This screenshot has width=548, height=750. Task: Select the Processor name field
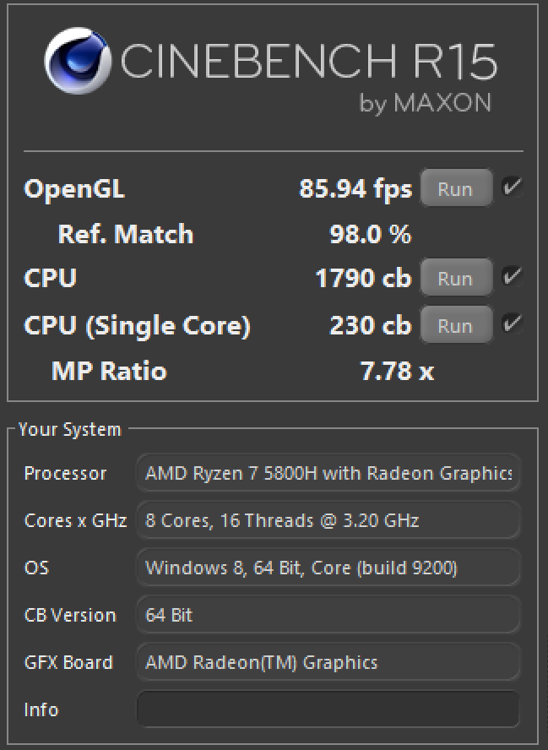pyautogui.click(x=328, y=473)
